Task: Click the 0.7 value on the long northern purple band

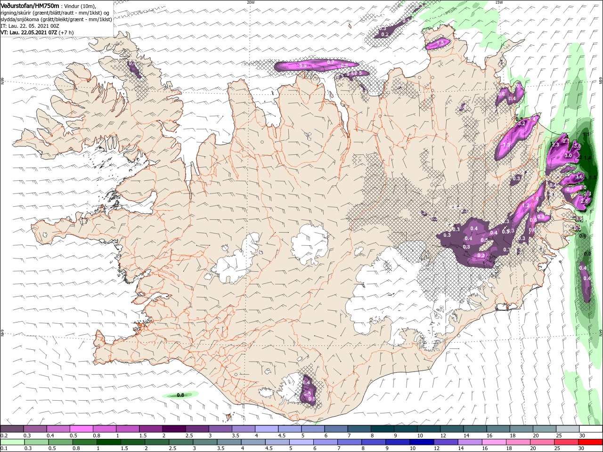Action: click(331, 62)
